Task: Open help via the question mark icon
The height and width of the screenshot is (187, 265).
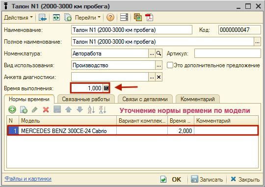Action: tap(110, 17)
